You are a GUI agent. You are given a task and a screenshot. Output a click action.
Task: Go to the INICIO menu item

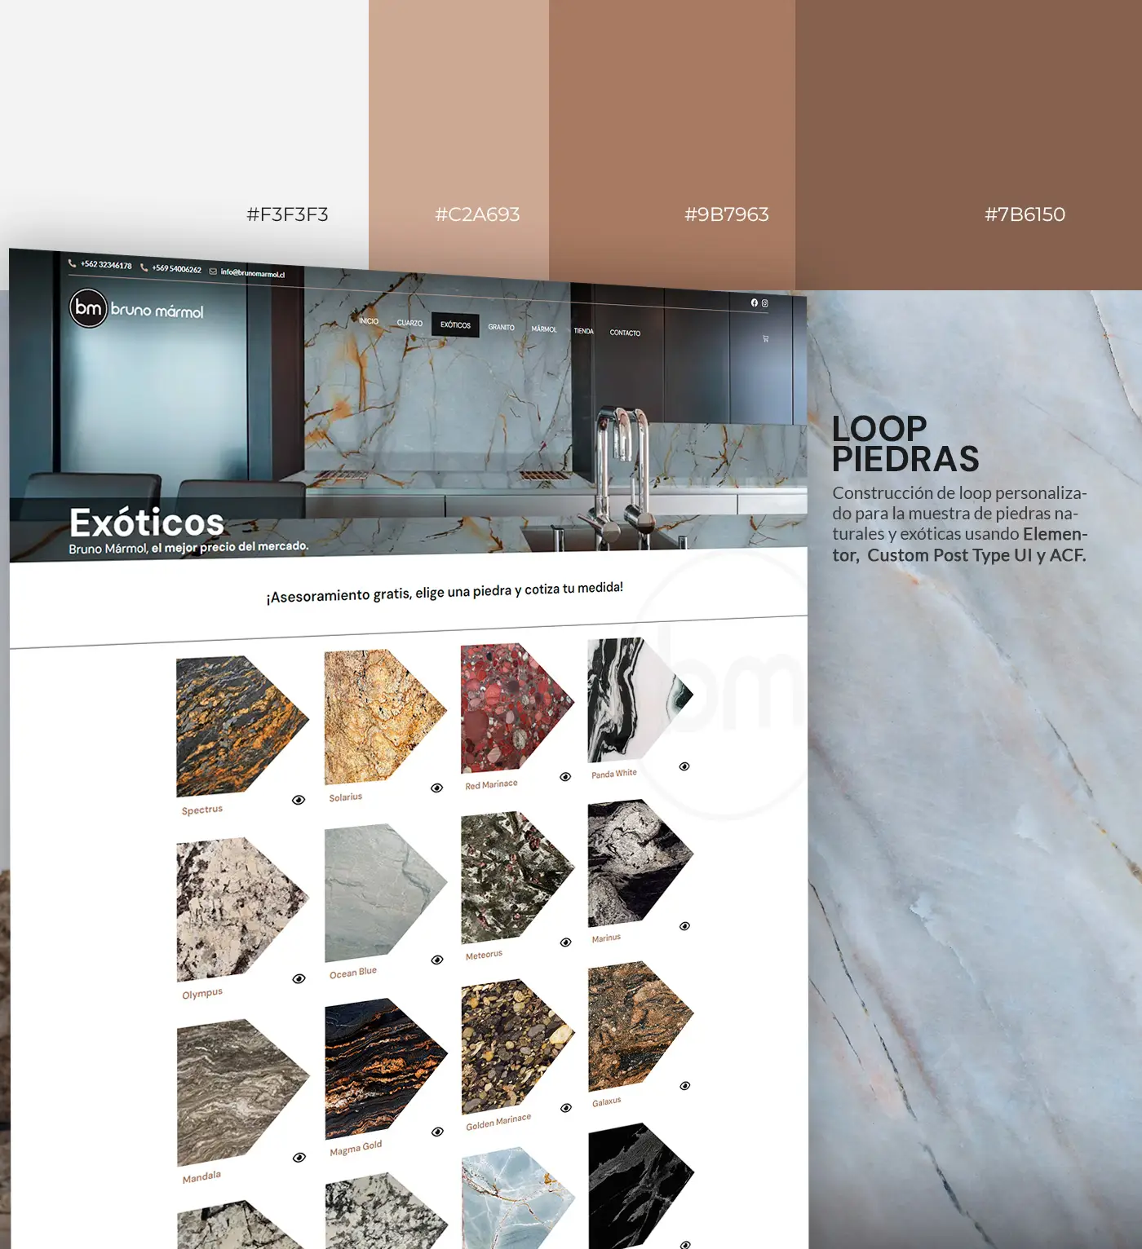pyautogui.click(x=369, y=321)
